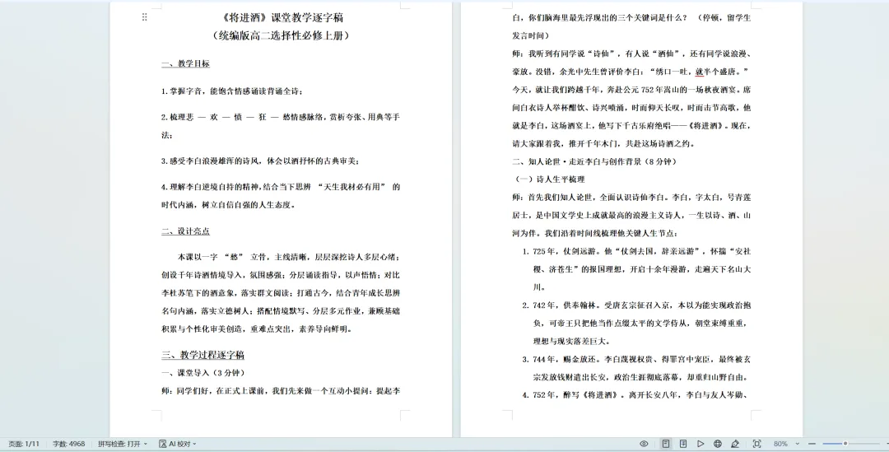Place cursor in title 《将进酒》课堂教学逐字稿
The width and height of the screenshot is (889, 452).
tap(281, 17)
